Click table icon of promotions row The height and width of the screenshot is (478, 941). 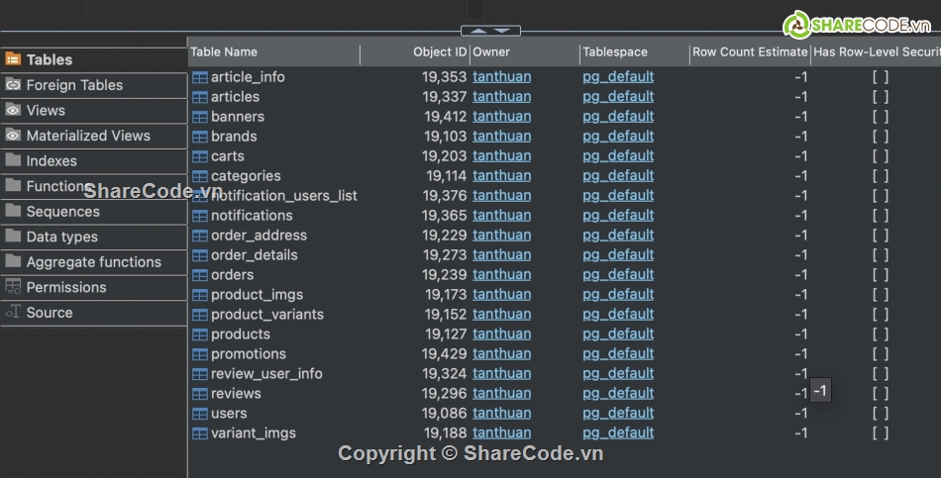(x=200, y=354)
